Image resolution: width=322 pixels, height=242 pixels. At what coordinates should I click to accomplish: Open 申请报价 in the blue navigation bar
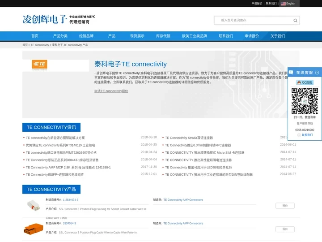tap(251, 36)
